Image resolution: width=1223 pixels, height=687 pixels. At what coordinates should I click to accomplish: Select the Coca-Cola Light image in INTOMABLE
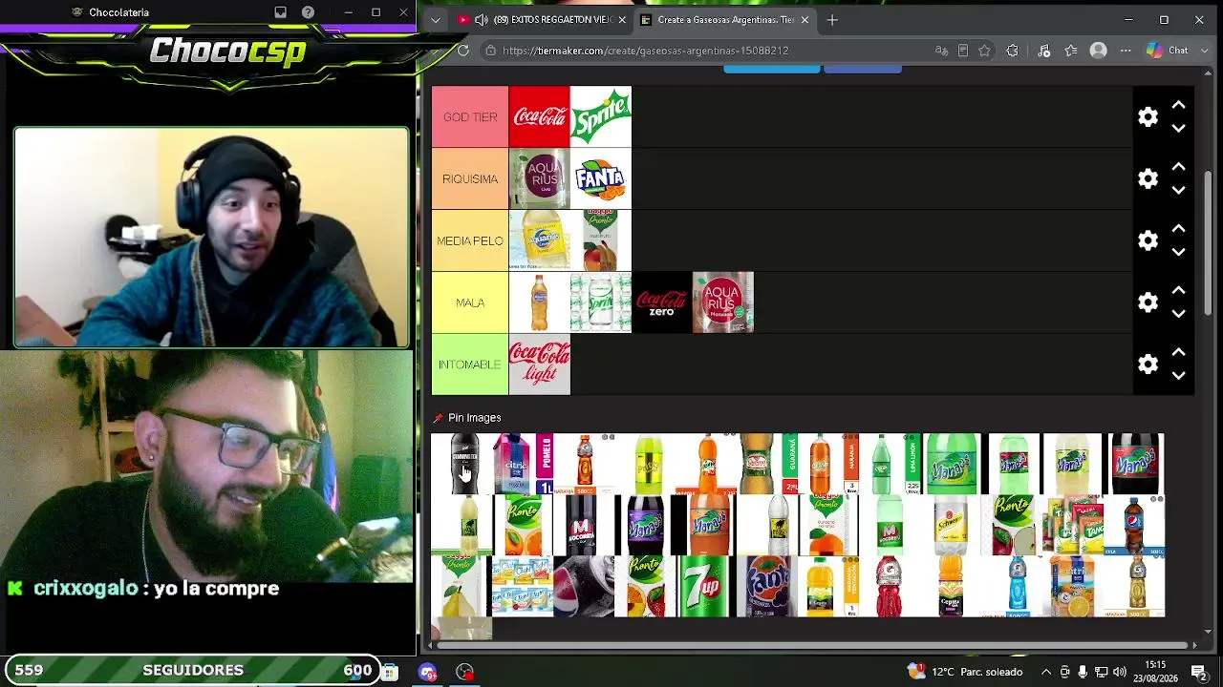point(540,364)
